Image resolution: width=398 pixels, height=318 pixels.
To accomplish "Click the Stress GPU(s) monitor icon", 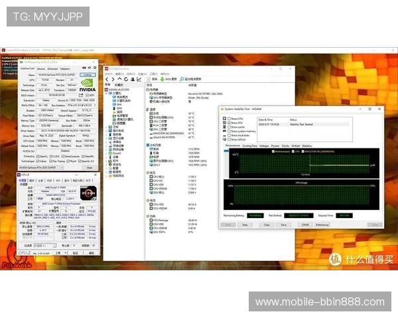I will [x=224, y=140].
